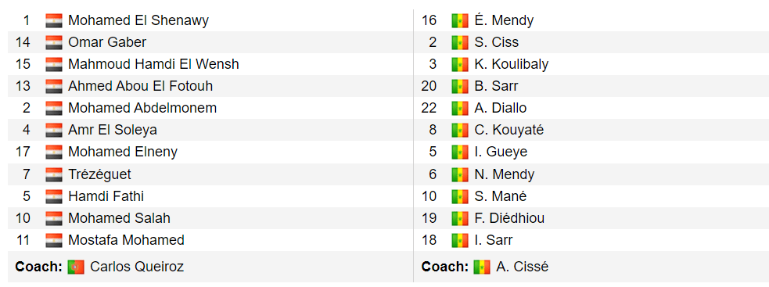Viewport: 769px width, 287px height.
Task: Click Senegal flag next to coach A. Cissé
Action: pos(482,267)
